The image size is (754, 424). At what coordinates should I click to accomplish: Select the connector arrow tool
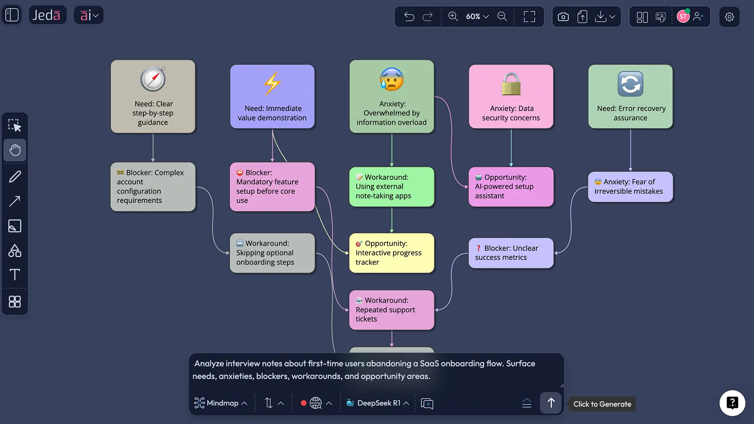(x=15, y=201)
